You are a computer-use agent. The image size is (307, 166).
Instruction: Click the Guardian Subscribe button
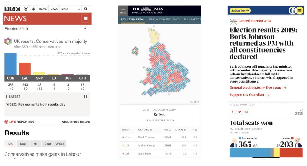pyautogui.click(x=240, y=11)
